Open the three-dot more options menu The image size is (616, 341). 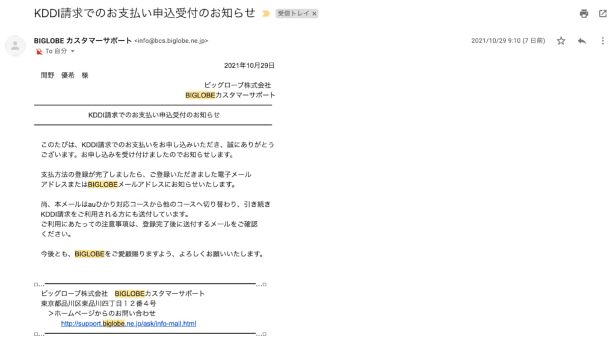[603, 41]
